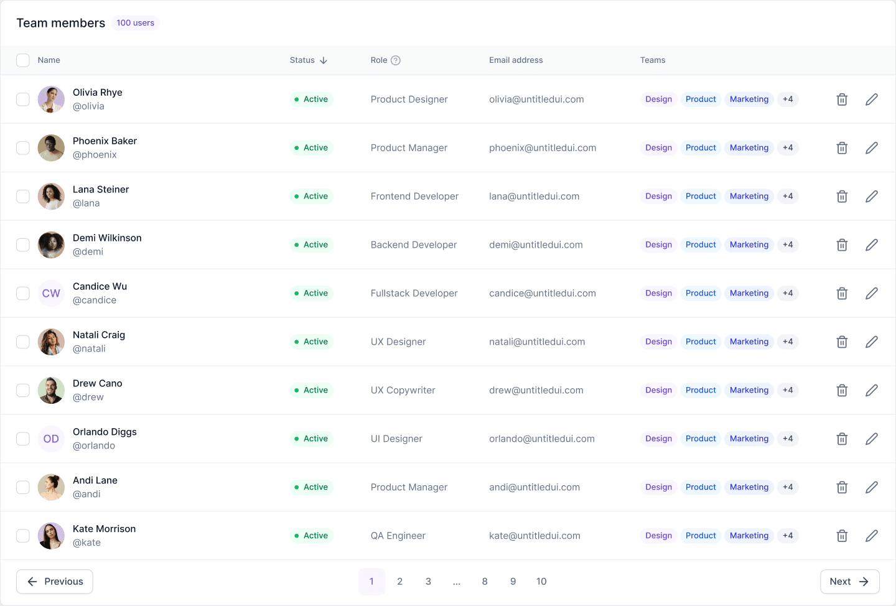
Task: Sort by Status column arrow
Action: (x=324, y=60)
